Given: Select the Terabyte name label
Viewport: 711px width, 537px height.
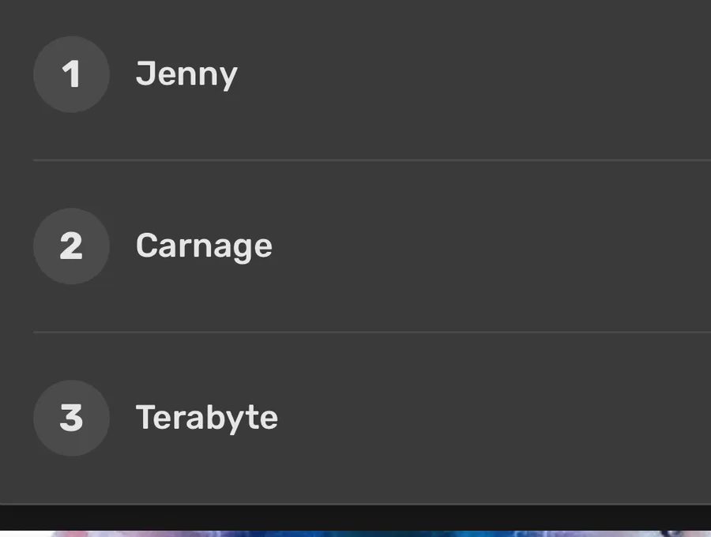Looking at the screenshot, I should point(207,418).
